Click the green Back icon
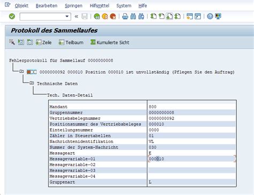The width and height of the screenshot is (254, 195). (x=97, y=17)
